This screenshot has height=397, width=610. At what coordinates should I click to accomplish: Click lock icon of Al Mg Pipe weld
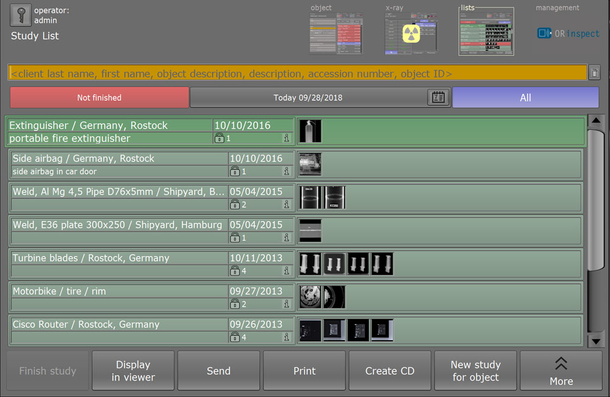pos(235,204)
